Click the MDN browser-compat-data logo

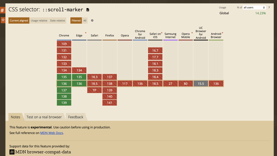tap(12, 152)
